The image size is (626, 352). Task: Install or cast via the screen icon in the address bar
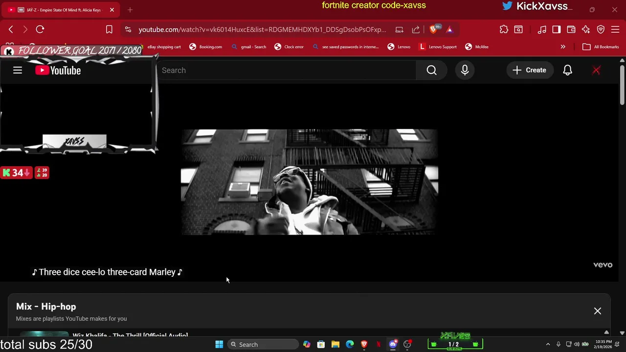click(399, 29)
